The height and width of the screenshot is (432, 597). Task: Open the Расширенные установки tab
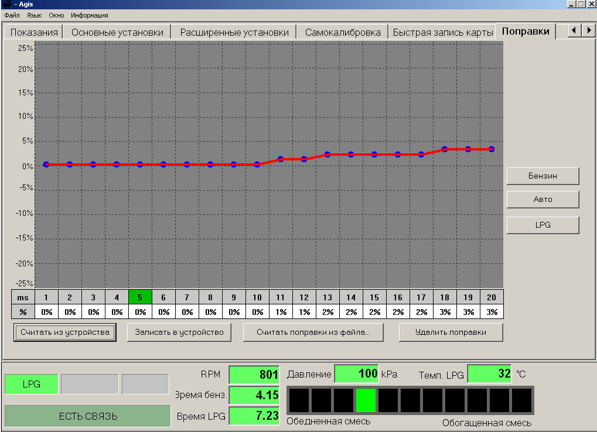[234, 32]
